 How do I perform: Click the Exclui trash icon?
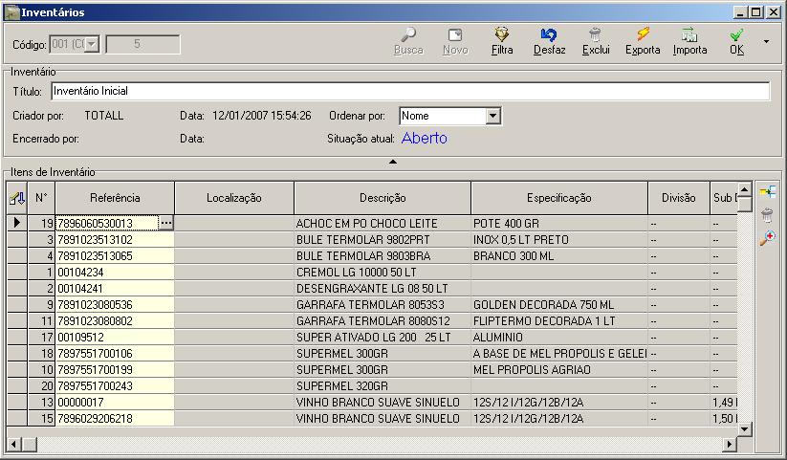click(x=596, y=34)
